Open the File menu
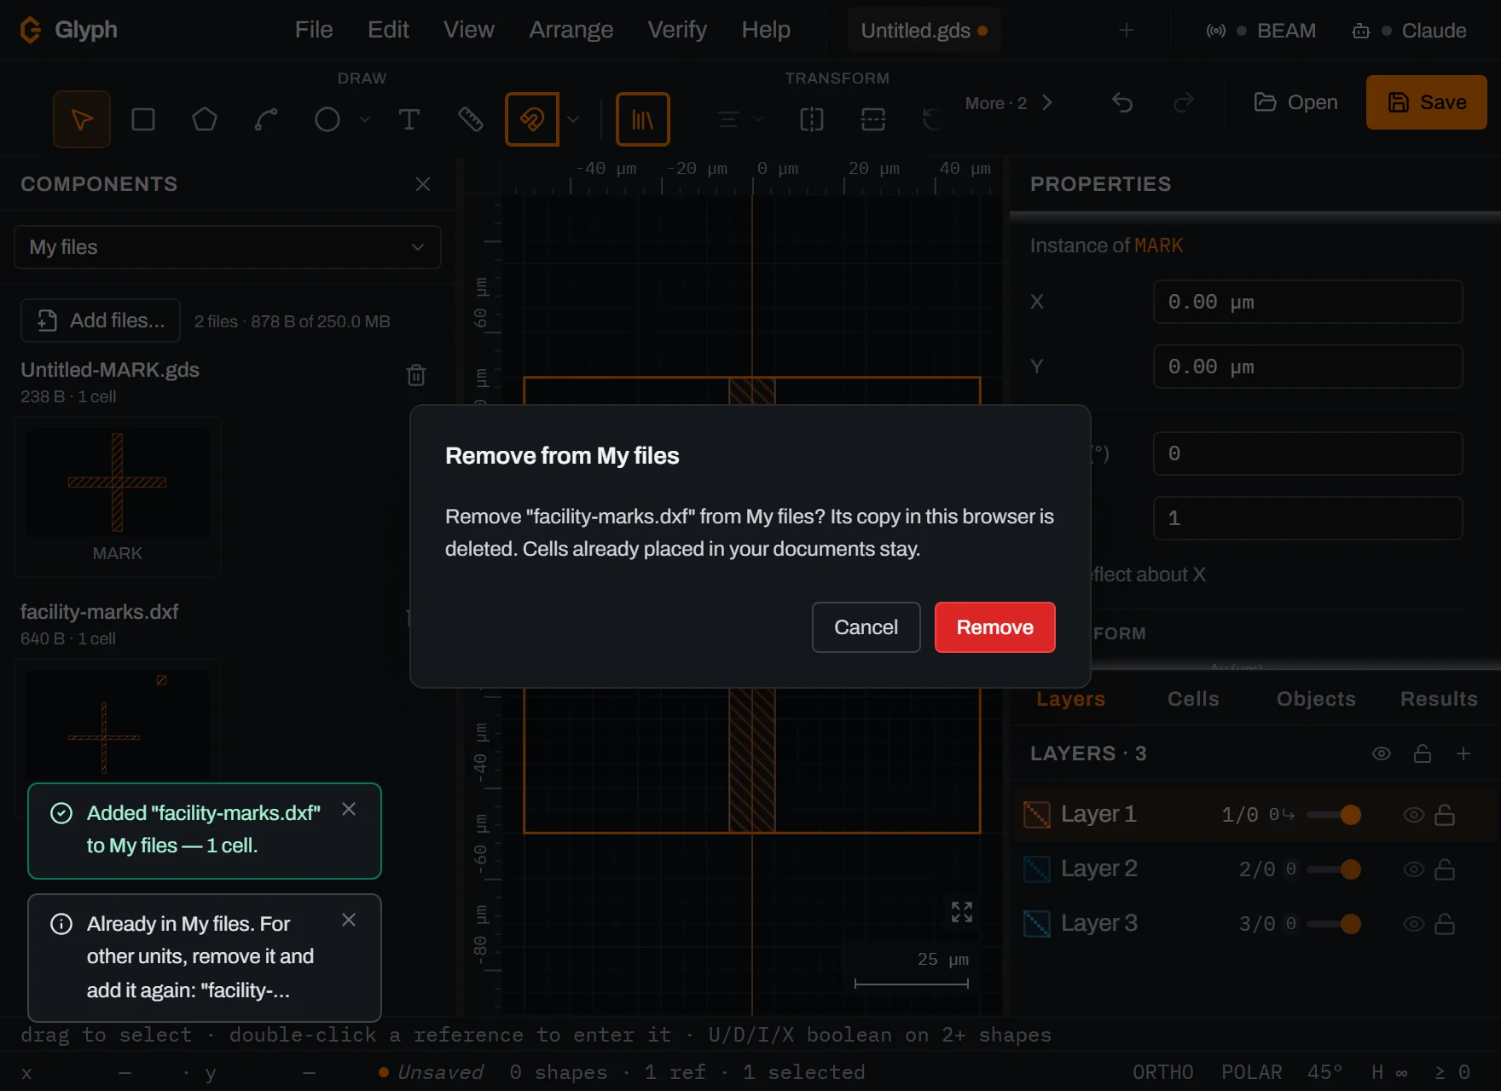 click(x=314, y=30)
